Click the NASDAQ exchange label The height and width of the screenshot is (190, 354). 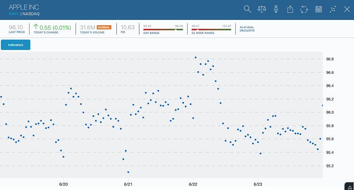[x=31, y=14]
